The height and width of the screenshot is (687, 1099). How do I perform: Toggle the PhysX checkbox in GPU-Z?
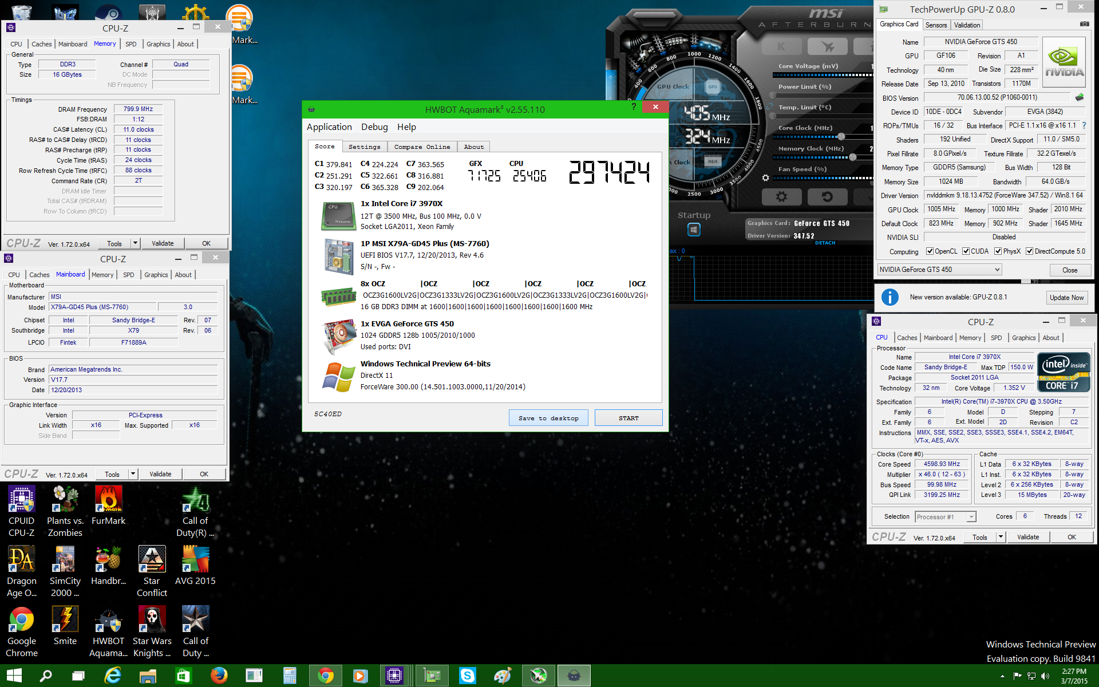998,251
